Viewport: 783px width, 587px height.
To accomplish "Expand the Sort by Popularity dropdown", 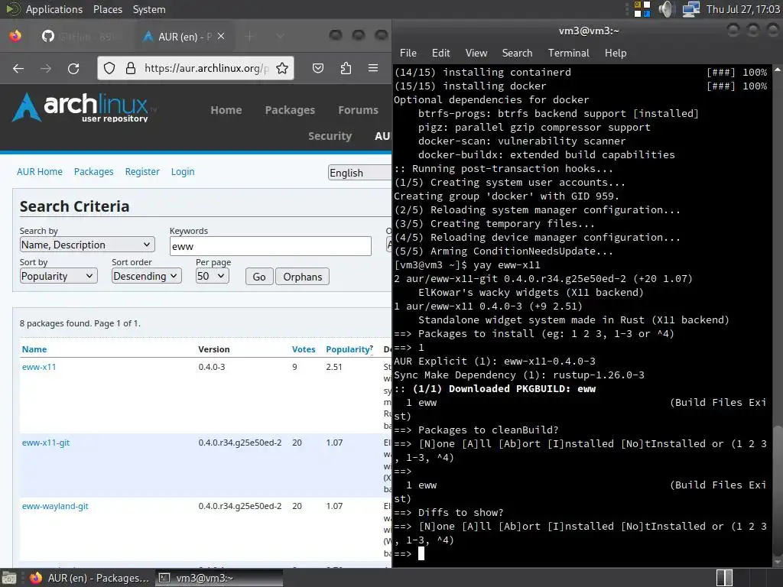I will click(58, 276).
